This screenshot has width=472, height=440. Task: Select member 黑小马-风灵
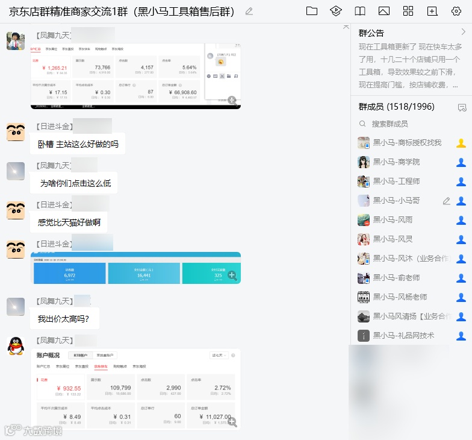(411, 239)
